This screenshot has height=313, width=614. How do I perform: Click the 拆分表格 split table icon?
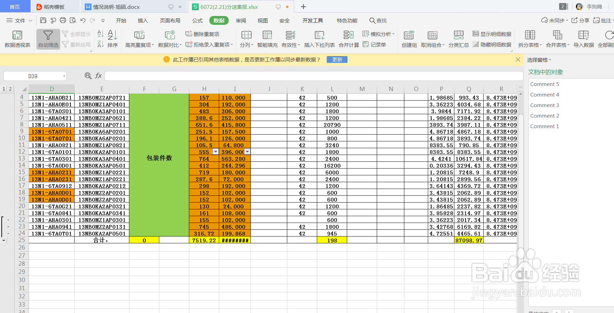click(x=530, y=37)
